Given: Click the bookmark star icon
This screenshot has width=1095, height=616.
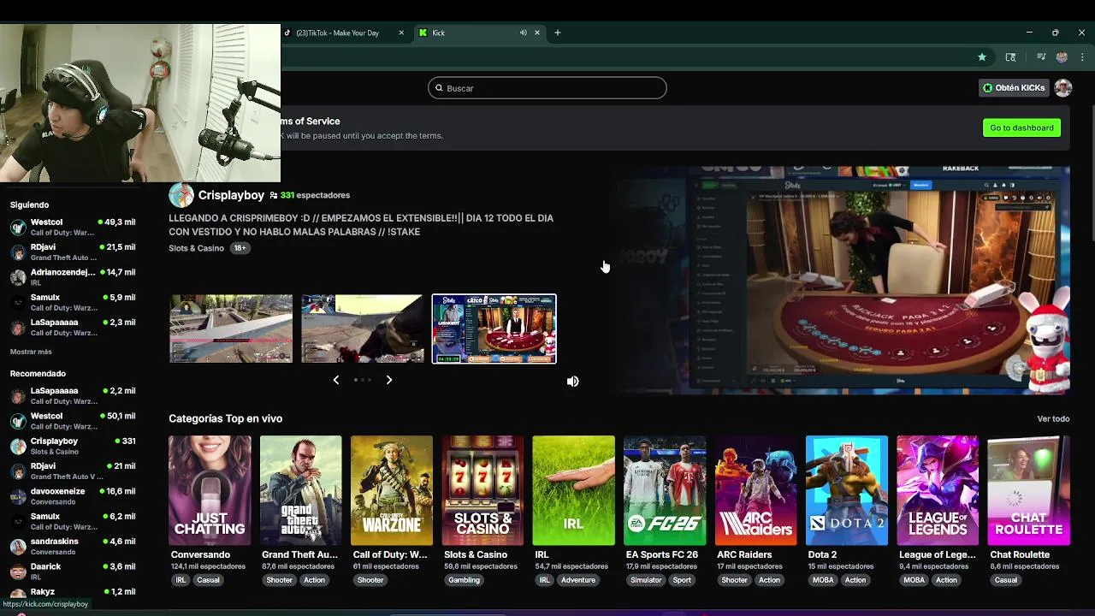Looking at the screenshot, I should coord(982,57).
